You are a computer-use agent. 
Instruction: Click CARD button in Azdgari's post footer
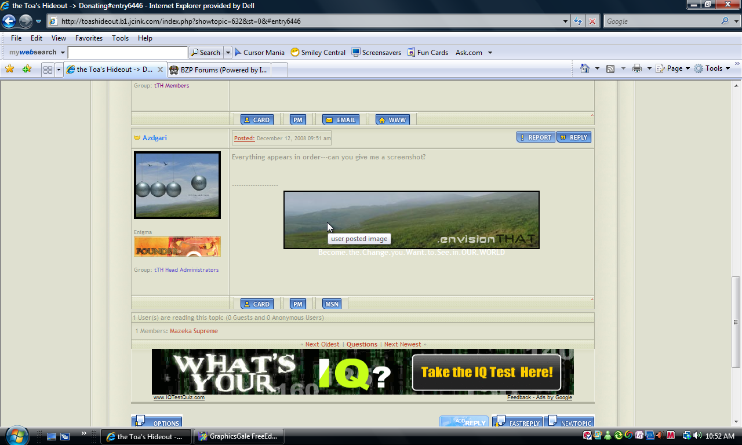[257, 304]
